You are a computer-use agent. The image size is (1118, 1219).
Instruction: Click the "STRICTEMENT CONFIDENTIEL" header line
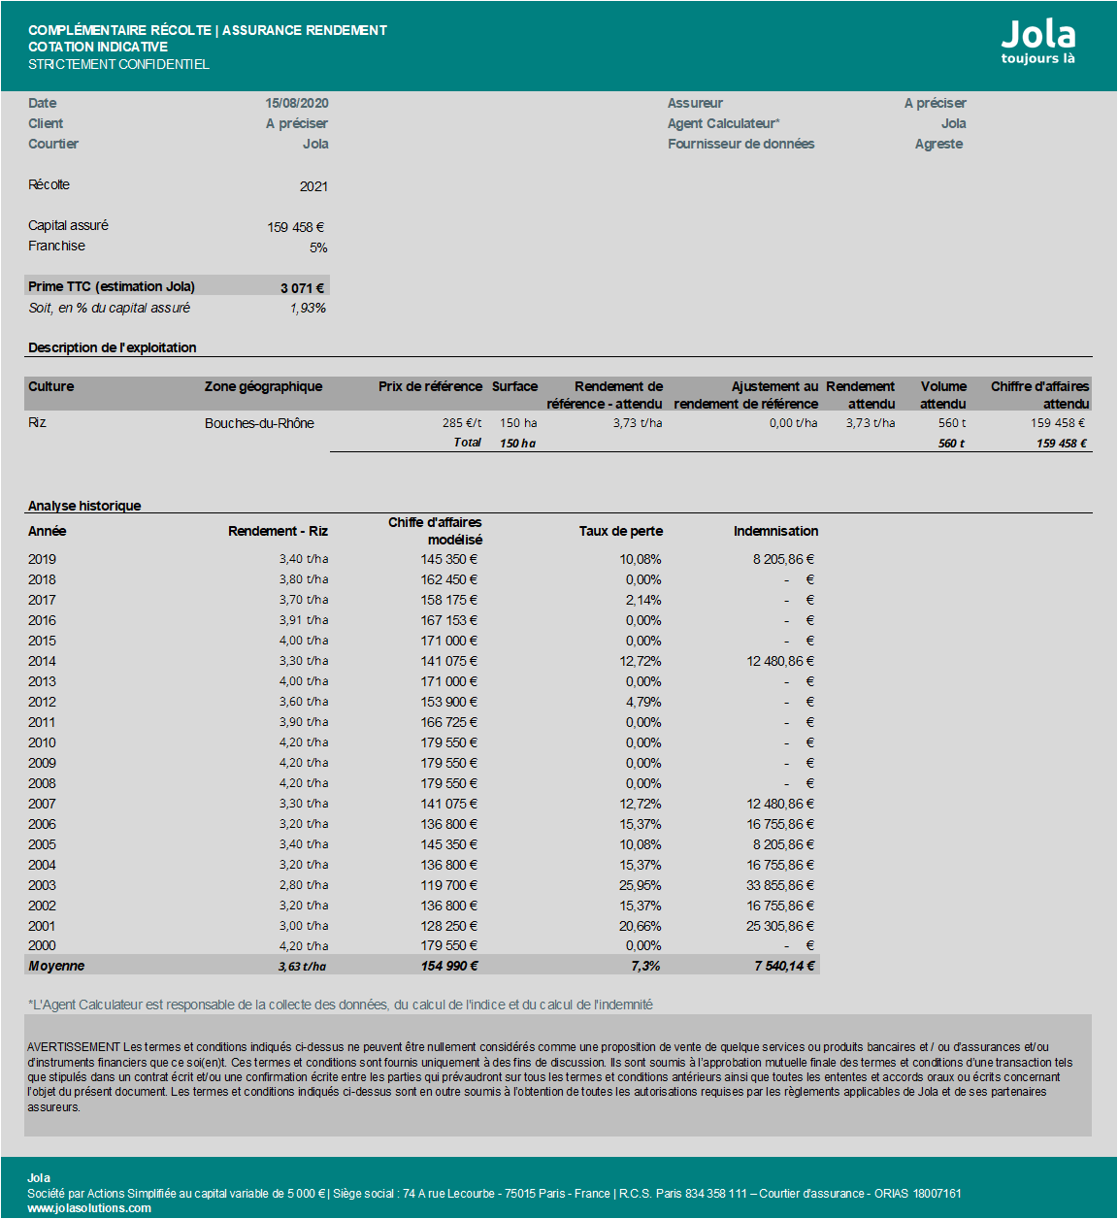pyautogui.click(x=118, y=64)
